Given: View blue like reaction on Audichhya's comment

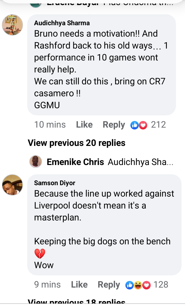Looking at the screenshot, I should pyautogui.click(x=134, y=125).
